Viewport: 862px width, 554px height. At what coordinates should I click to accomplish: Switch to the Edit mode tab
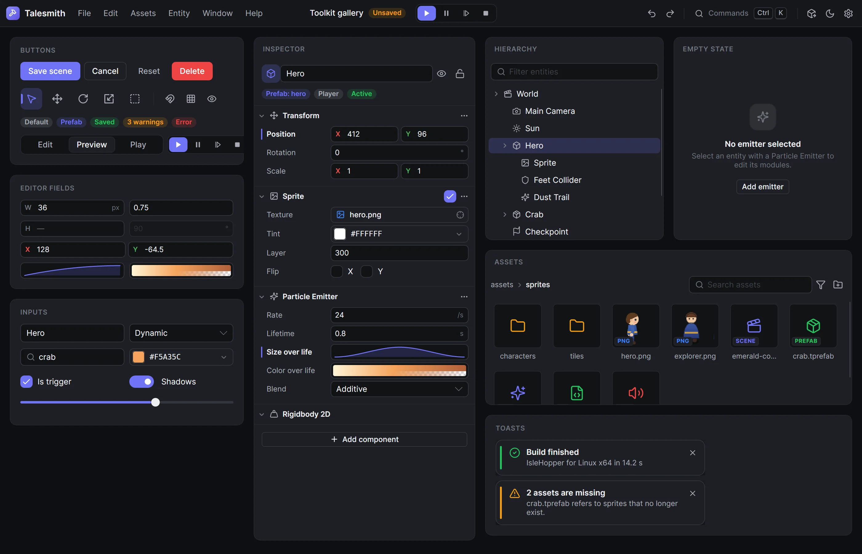tap(45, 145)
